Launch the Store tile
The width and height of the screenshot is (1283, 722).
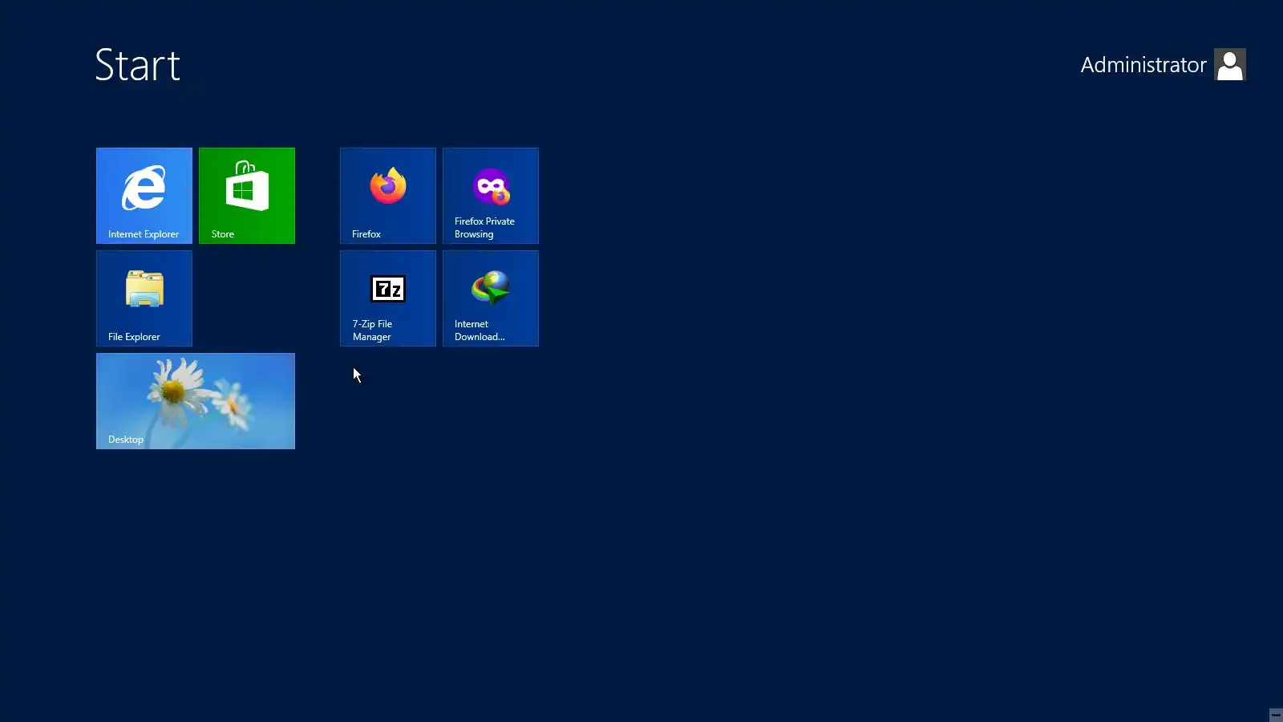click(x=247, y=196)
